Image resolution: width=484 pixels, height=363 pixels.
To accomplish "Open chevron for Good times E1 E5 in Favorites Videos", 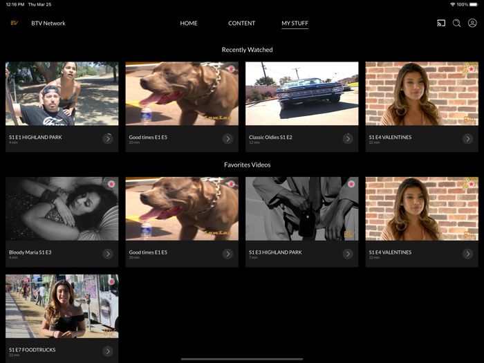I will click(227, 254).
